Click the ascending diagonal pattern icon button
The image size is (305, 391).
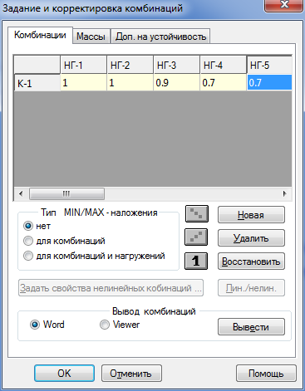(x=196, y=237)
